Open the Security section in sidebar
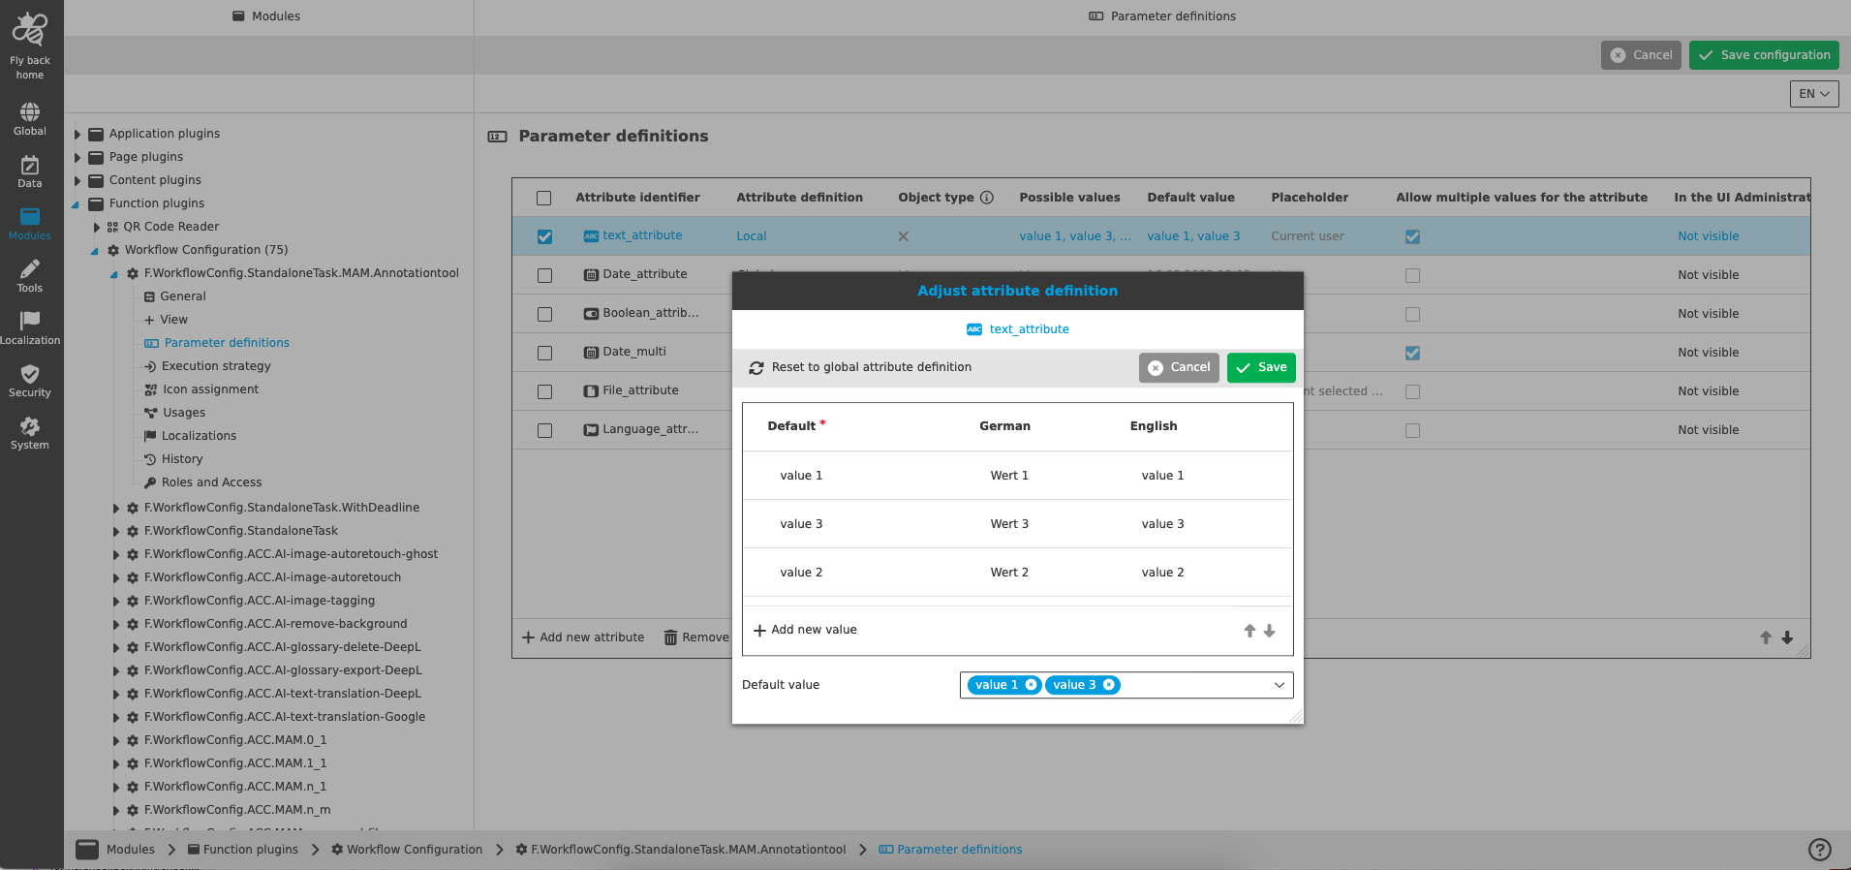Image resolution: width=1851 pixels, height=870 pixels. [x=30, y=381]
